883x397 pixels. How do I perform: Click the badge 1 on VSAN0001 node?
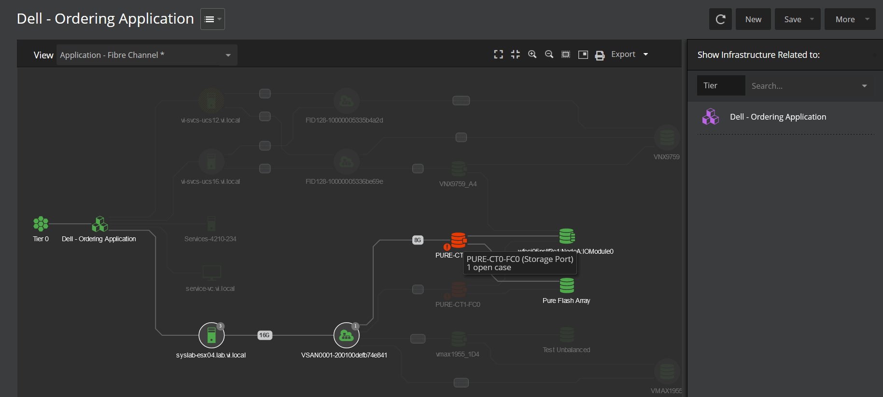(355, 326)
